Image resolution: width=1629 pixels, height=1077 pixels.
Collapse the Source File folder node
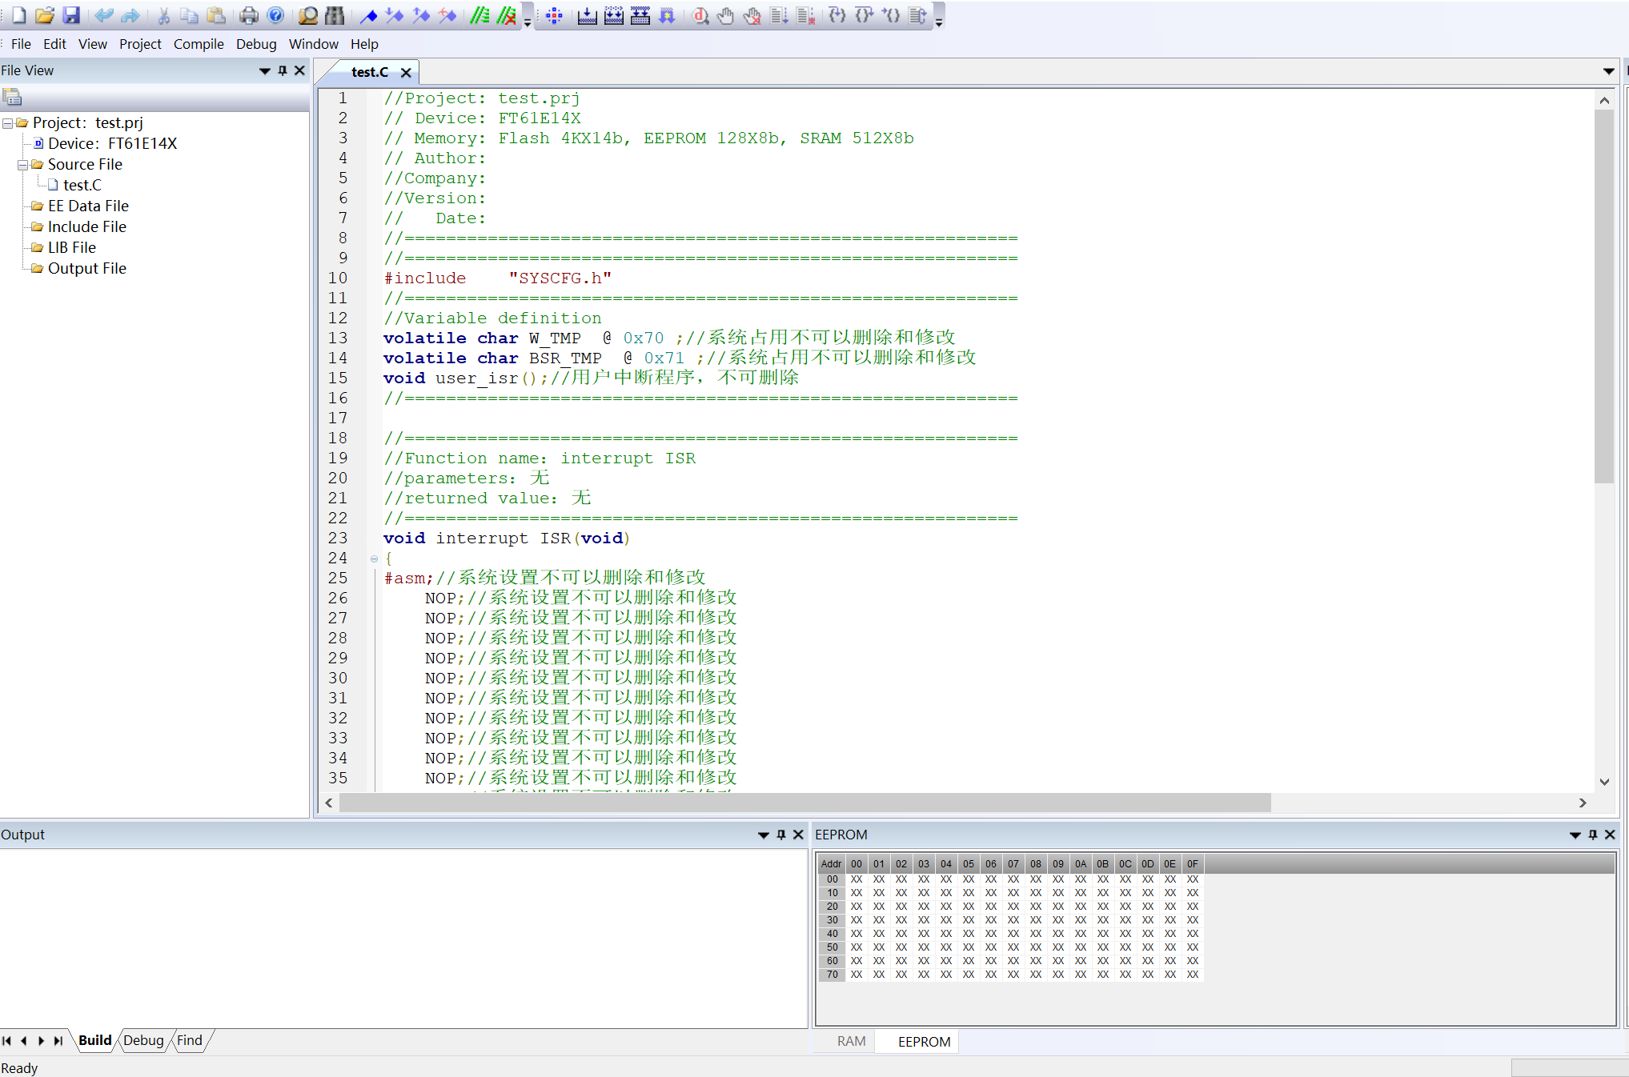tap(22, 165)
